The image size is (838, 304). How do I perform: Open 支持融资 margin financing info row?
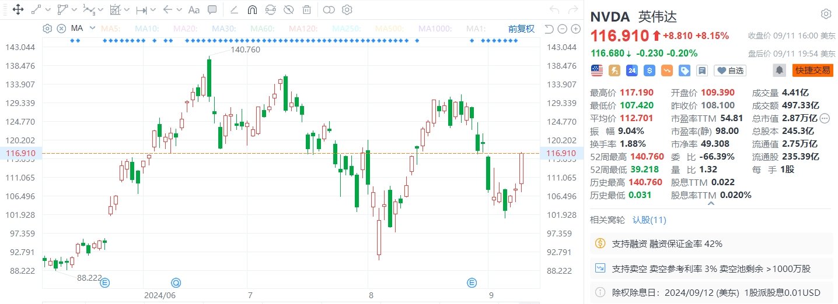(711, 244)
